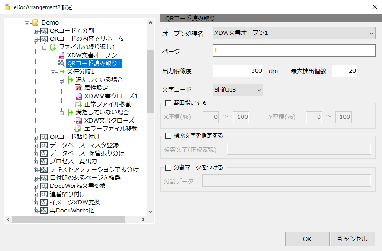The height and width of the screenshot is (251, 382).
Task: Collapse the QRコードの内容でリネーム node
Action: 35,39
